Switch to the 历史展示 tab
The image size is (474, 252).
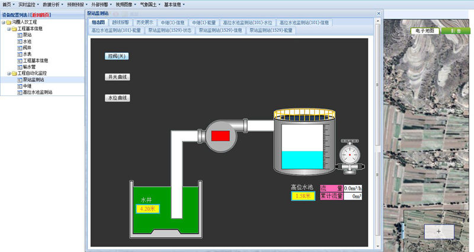click(145, 22)
